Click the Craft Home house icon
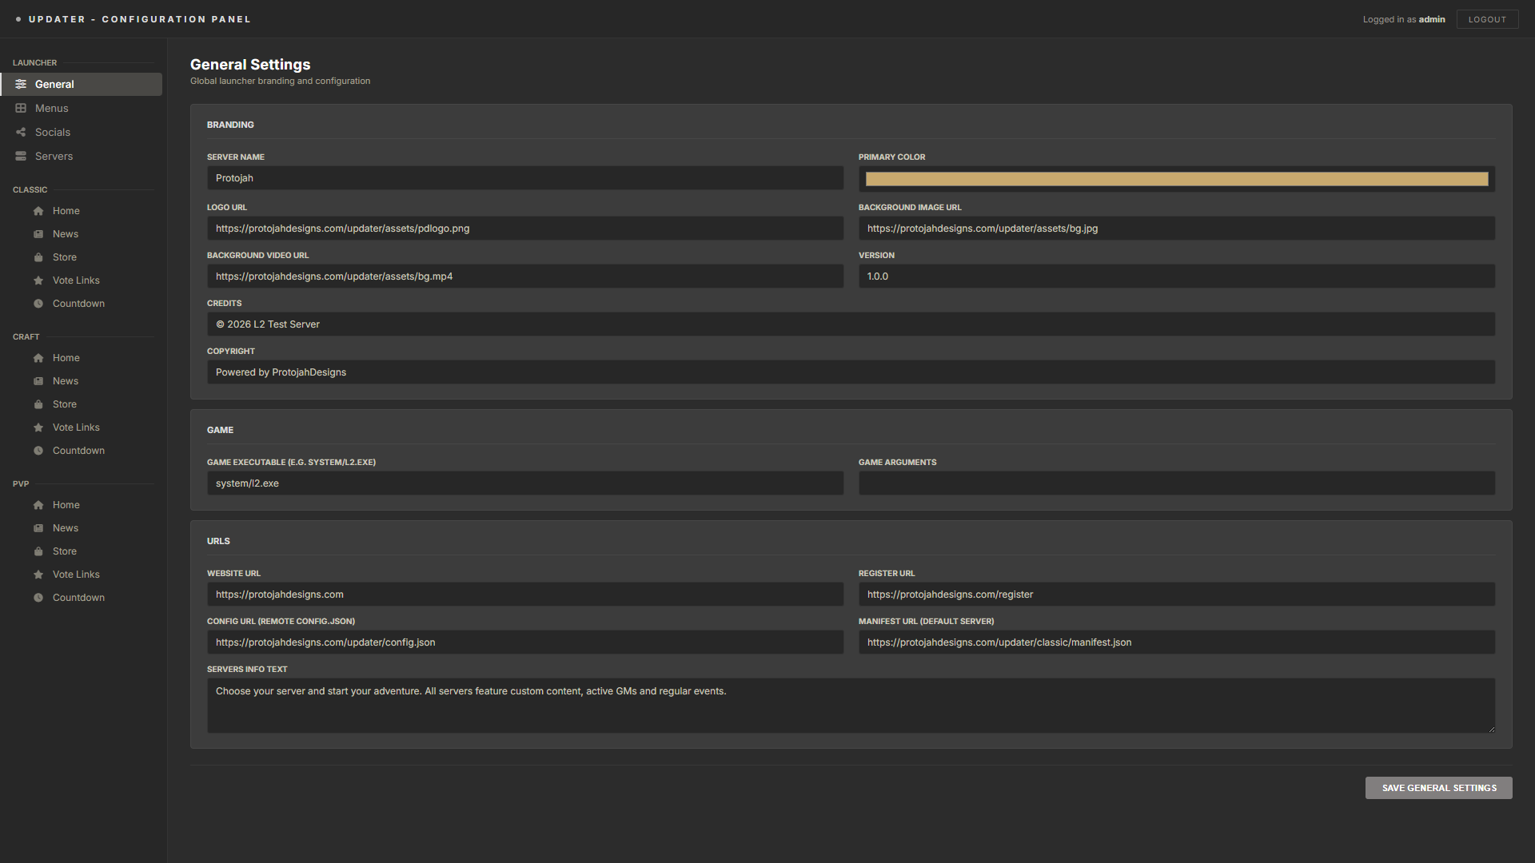This screenshot has height=863, width=1535. click(x=38, y=358)
